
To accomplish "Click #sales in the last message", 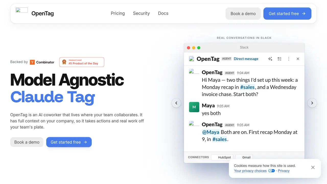I will [x=220, y=139].
